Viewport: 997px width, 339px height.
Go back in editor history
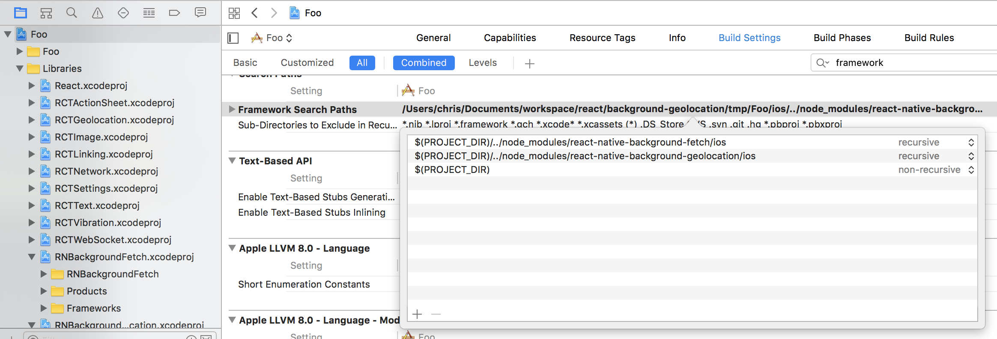click(254, 13)
